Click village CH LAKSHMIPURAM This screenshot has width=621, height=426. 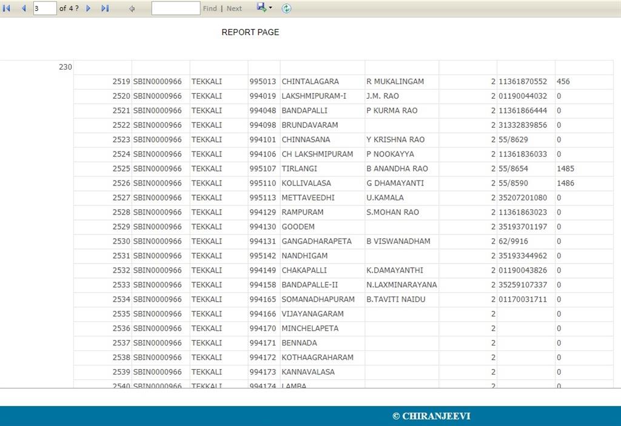pos(317,154)
